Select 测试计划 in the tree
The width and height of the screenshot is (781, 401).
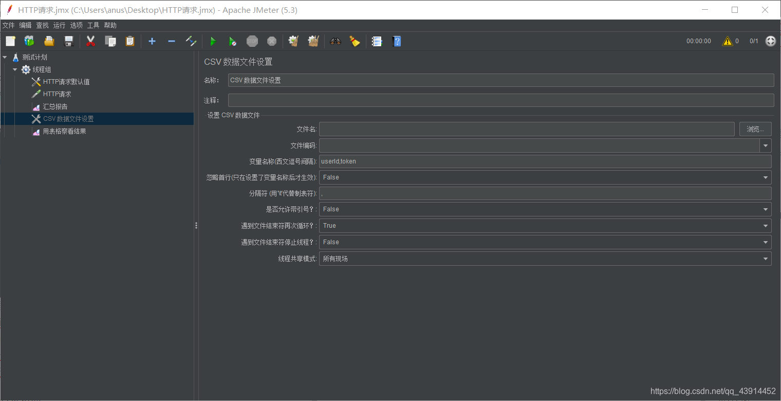pyautogui.click(x=34, y=57)
